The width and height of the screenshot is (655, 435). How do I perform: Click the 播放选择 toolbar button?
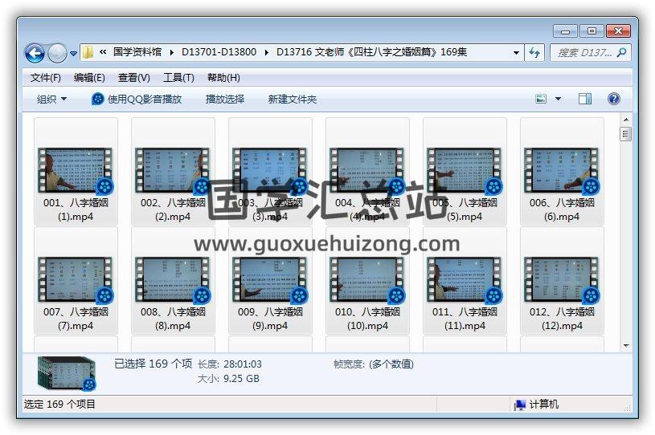coord(225,99)
